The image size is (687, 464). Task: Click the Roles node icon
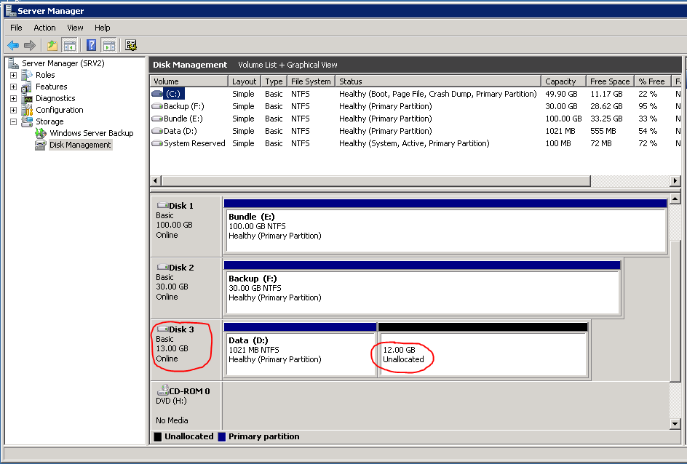27,75
